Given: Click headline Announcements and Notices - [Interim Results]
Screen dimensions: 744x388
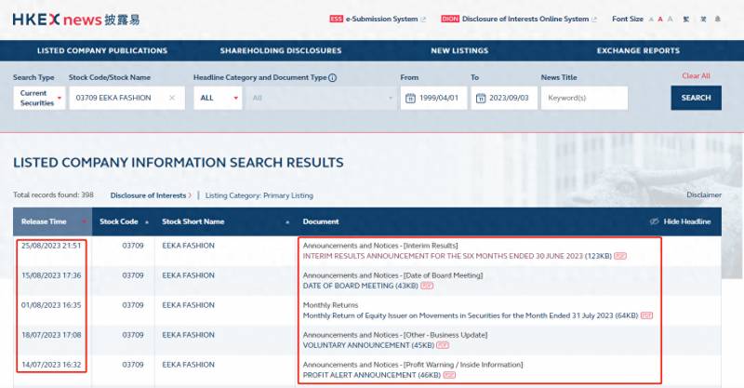Looking at the screenshot, I should coord(380,246).
